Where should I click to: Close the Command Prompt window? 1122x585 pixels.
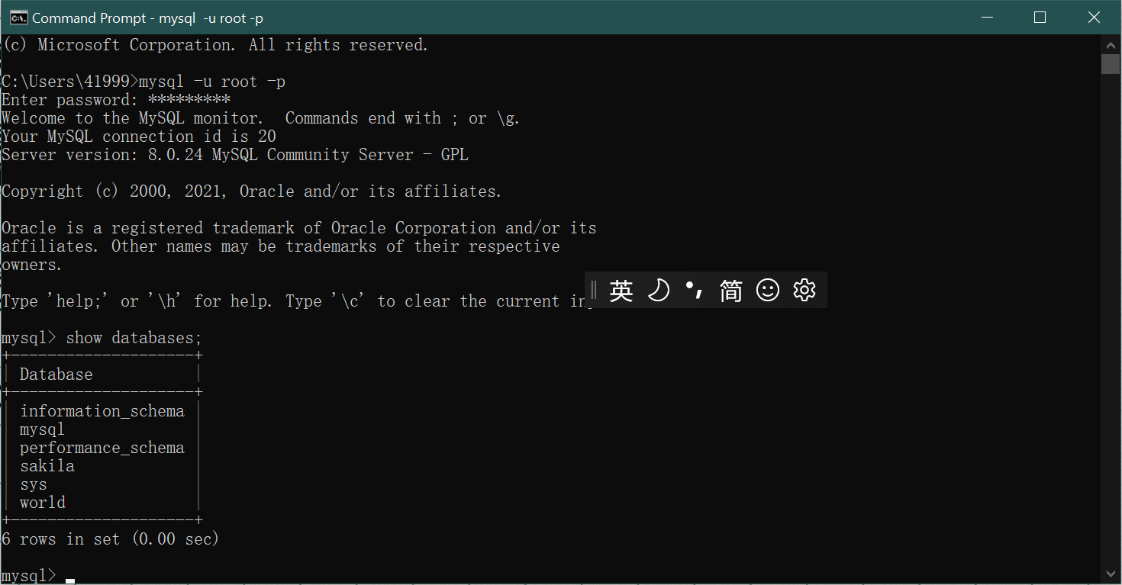point(1094,18)
